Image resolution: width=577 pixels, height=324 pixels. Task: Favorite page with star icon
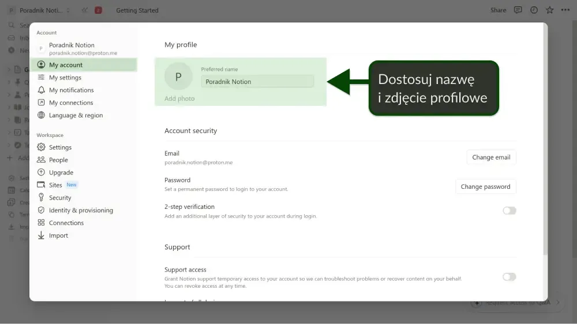tap(549, 10)
